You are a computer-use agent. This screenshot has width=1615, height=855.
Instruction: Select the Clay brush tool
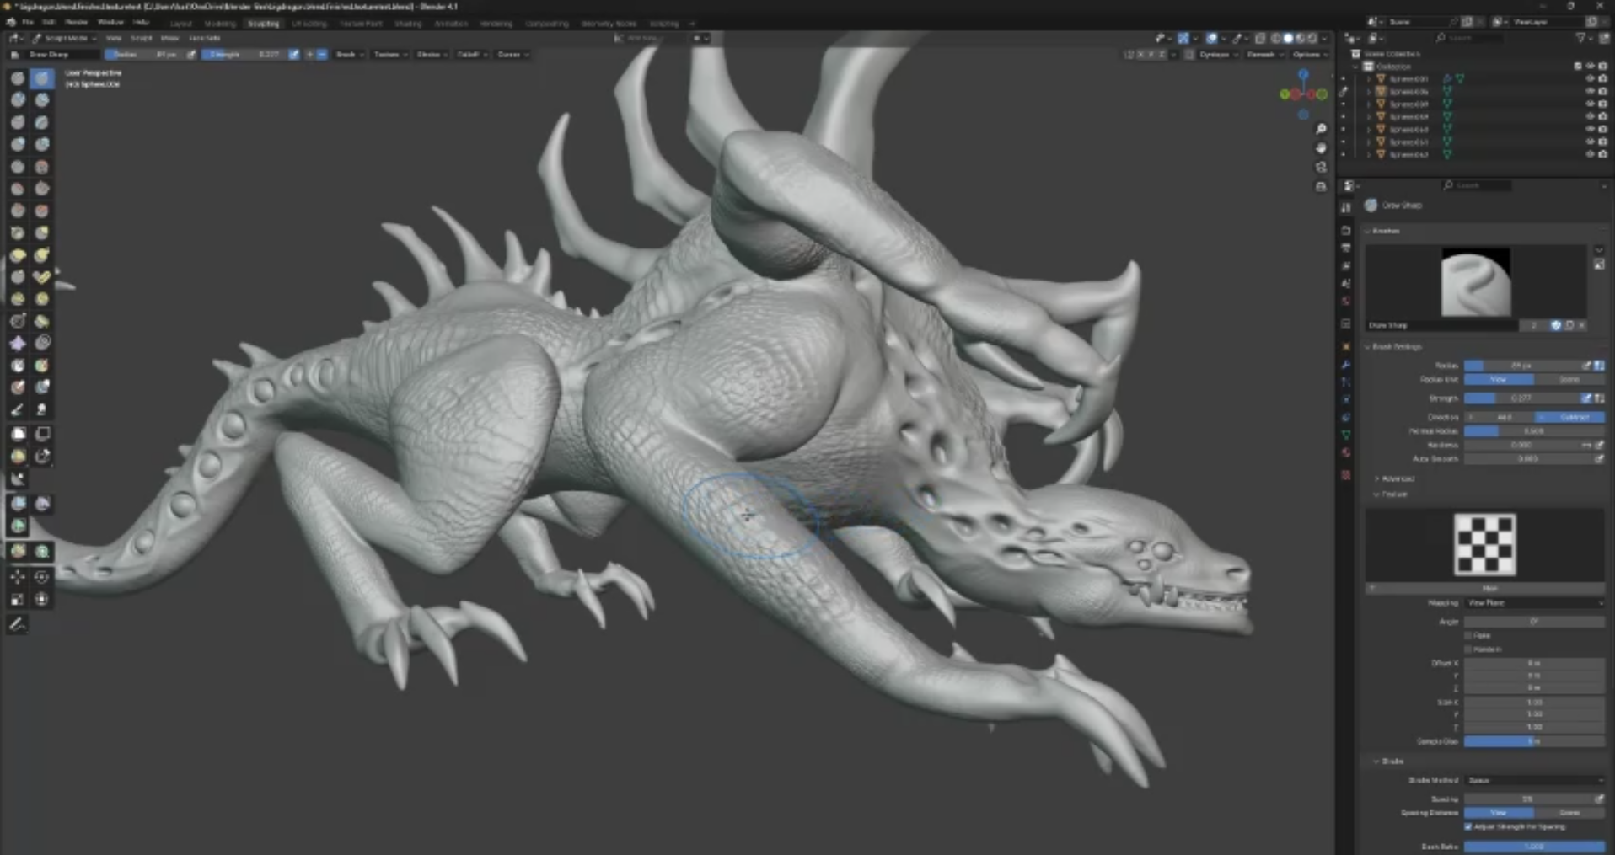click(x=18, y=100)
